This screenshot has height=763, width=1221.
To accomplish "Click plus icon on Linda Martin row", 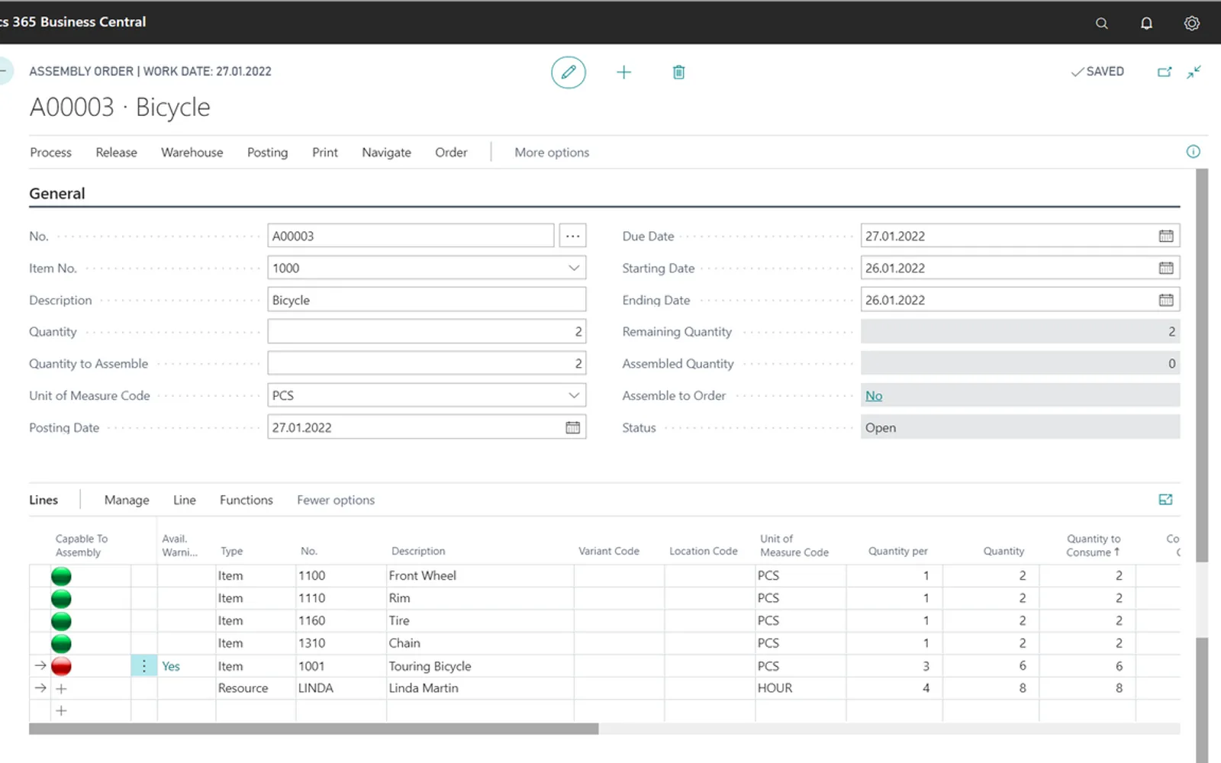I will click(x=61, y=688).
